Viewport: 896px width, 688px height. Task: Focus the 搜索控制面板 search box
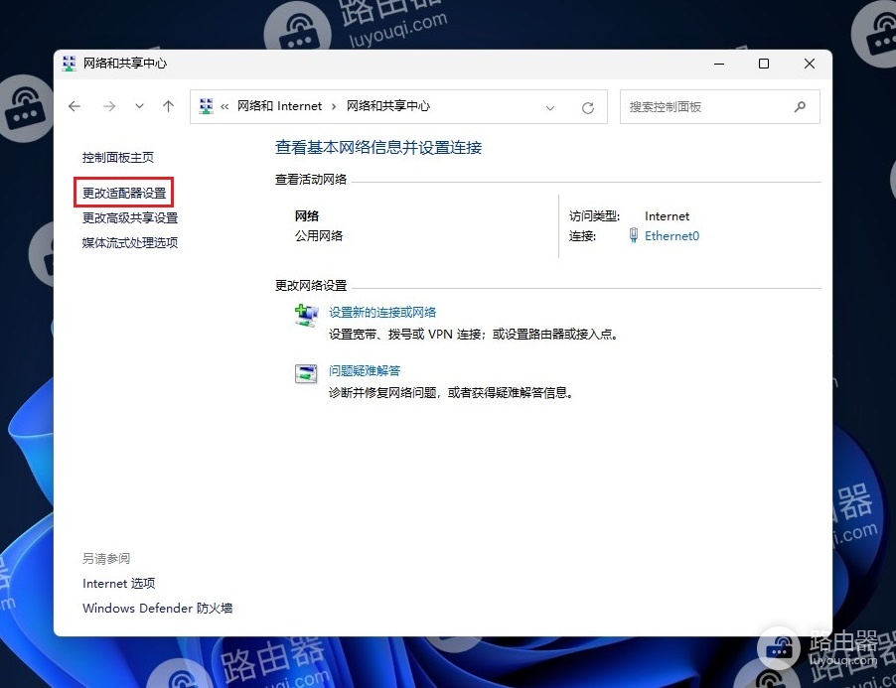(x=719, y=107)
